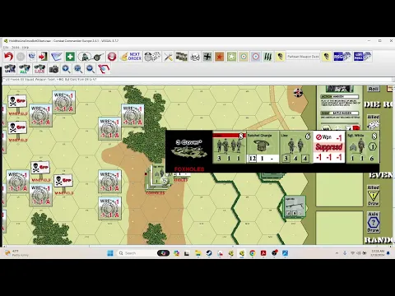This screenshot has height=296, width=395.
Task: Select the blue French roundel icon
Action: (x=255, y=57)
